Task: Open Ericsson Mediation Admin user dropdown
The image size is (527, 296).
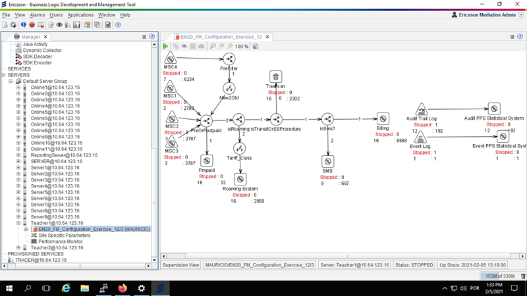Action: point(521,14)
